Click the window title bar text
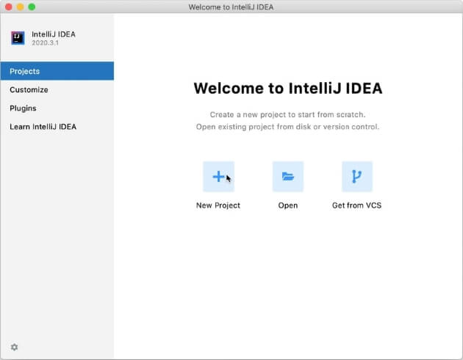Viewport: 463px width, 360px height. (x=231, y=7)
